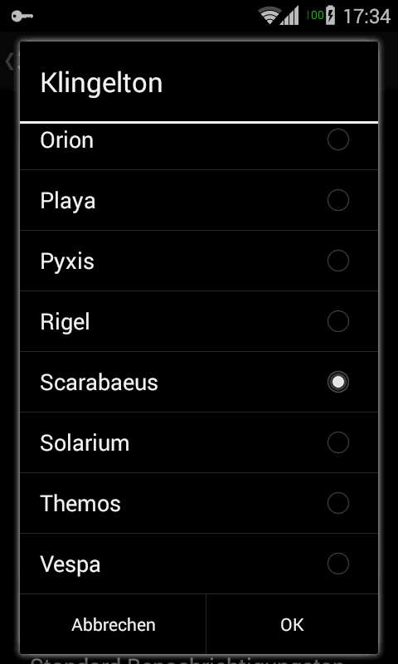
Task: Tap the back chevron behind the dialog
Action: tap(9, 61)
